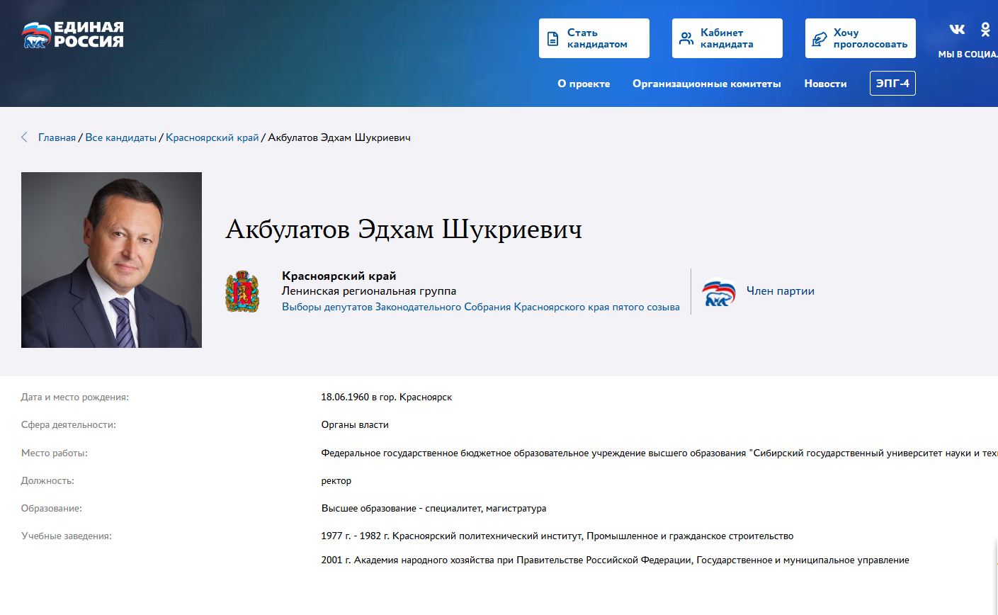The width and height of the screenshot is (998, 615).
Task: Click the document icon in Стать кандидатом
Action: (553, 39)
